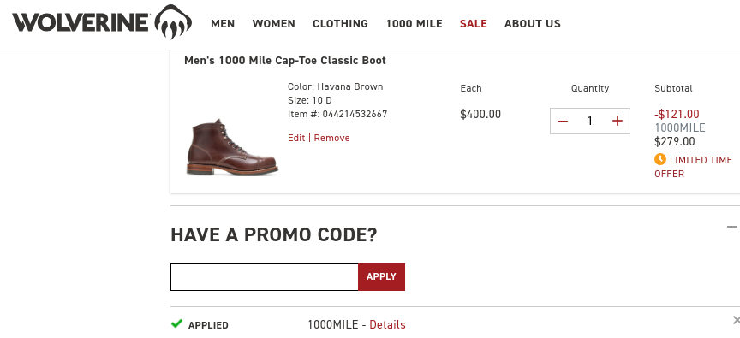Increase quantity with the plus icon
Screen dimensions: 740x338
(618, 122)
